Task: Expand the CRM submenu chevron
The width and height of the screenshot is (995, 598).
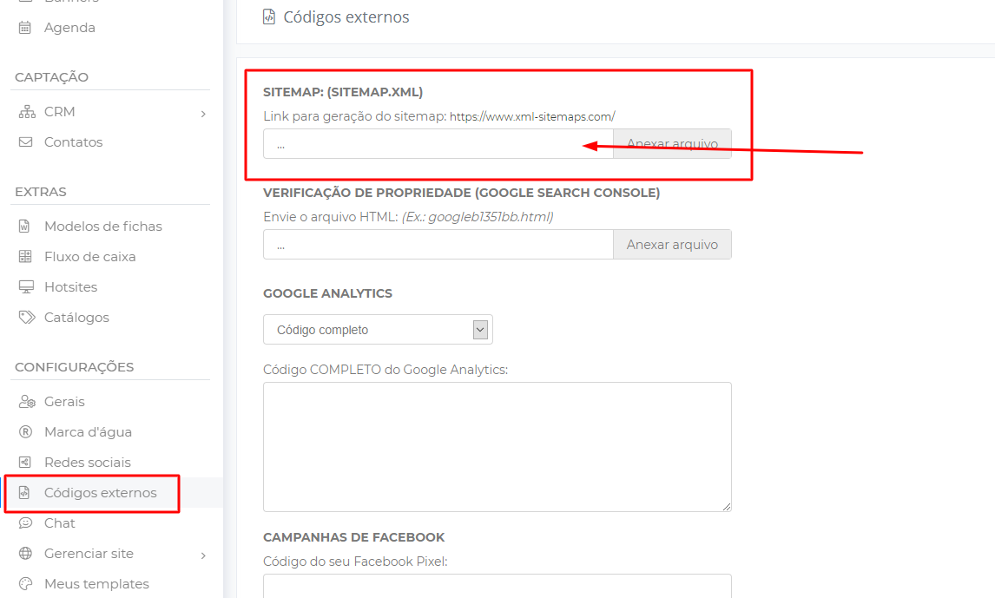Action: [202, 113]
